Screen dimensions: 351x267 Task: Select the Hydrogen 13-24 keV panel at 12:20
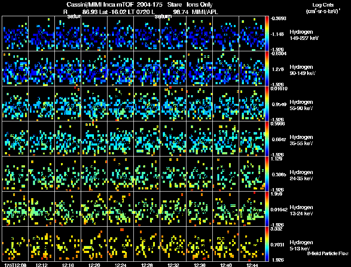[x=94, y=209]
